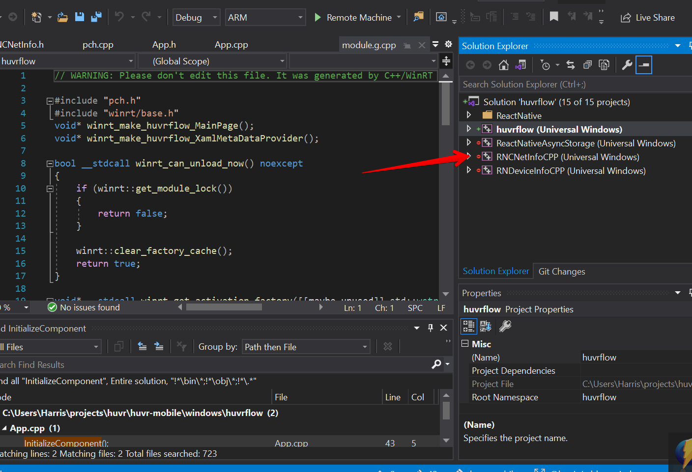Viewport: 692px width, 472px height.
Task: Toggle Keep Results in the Find Results window
Action: coord(118,347)
